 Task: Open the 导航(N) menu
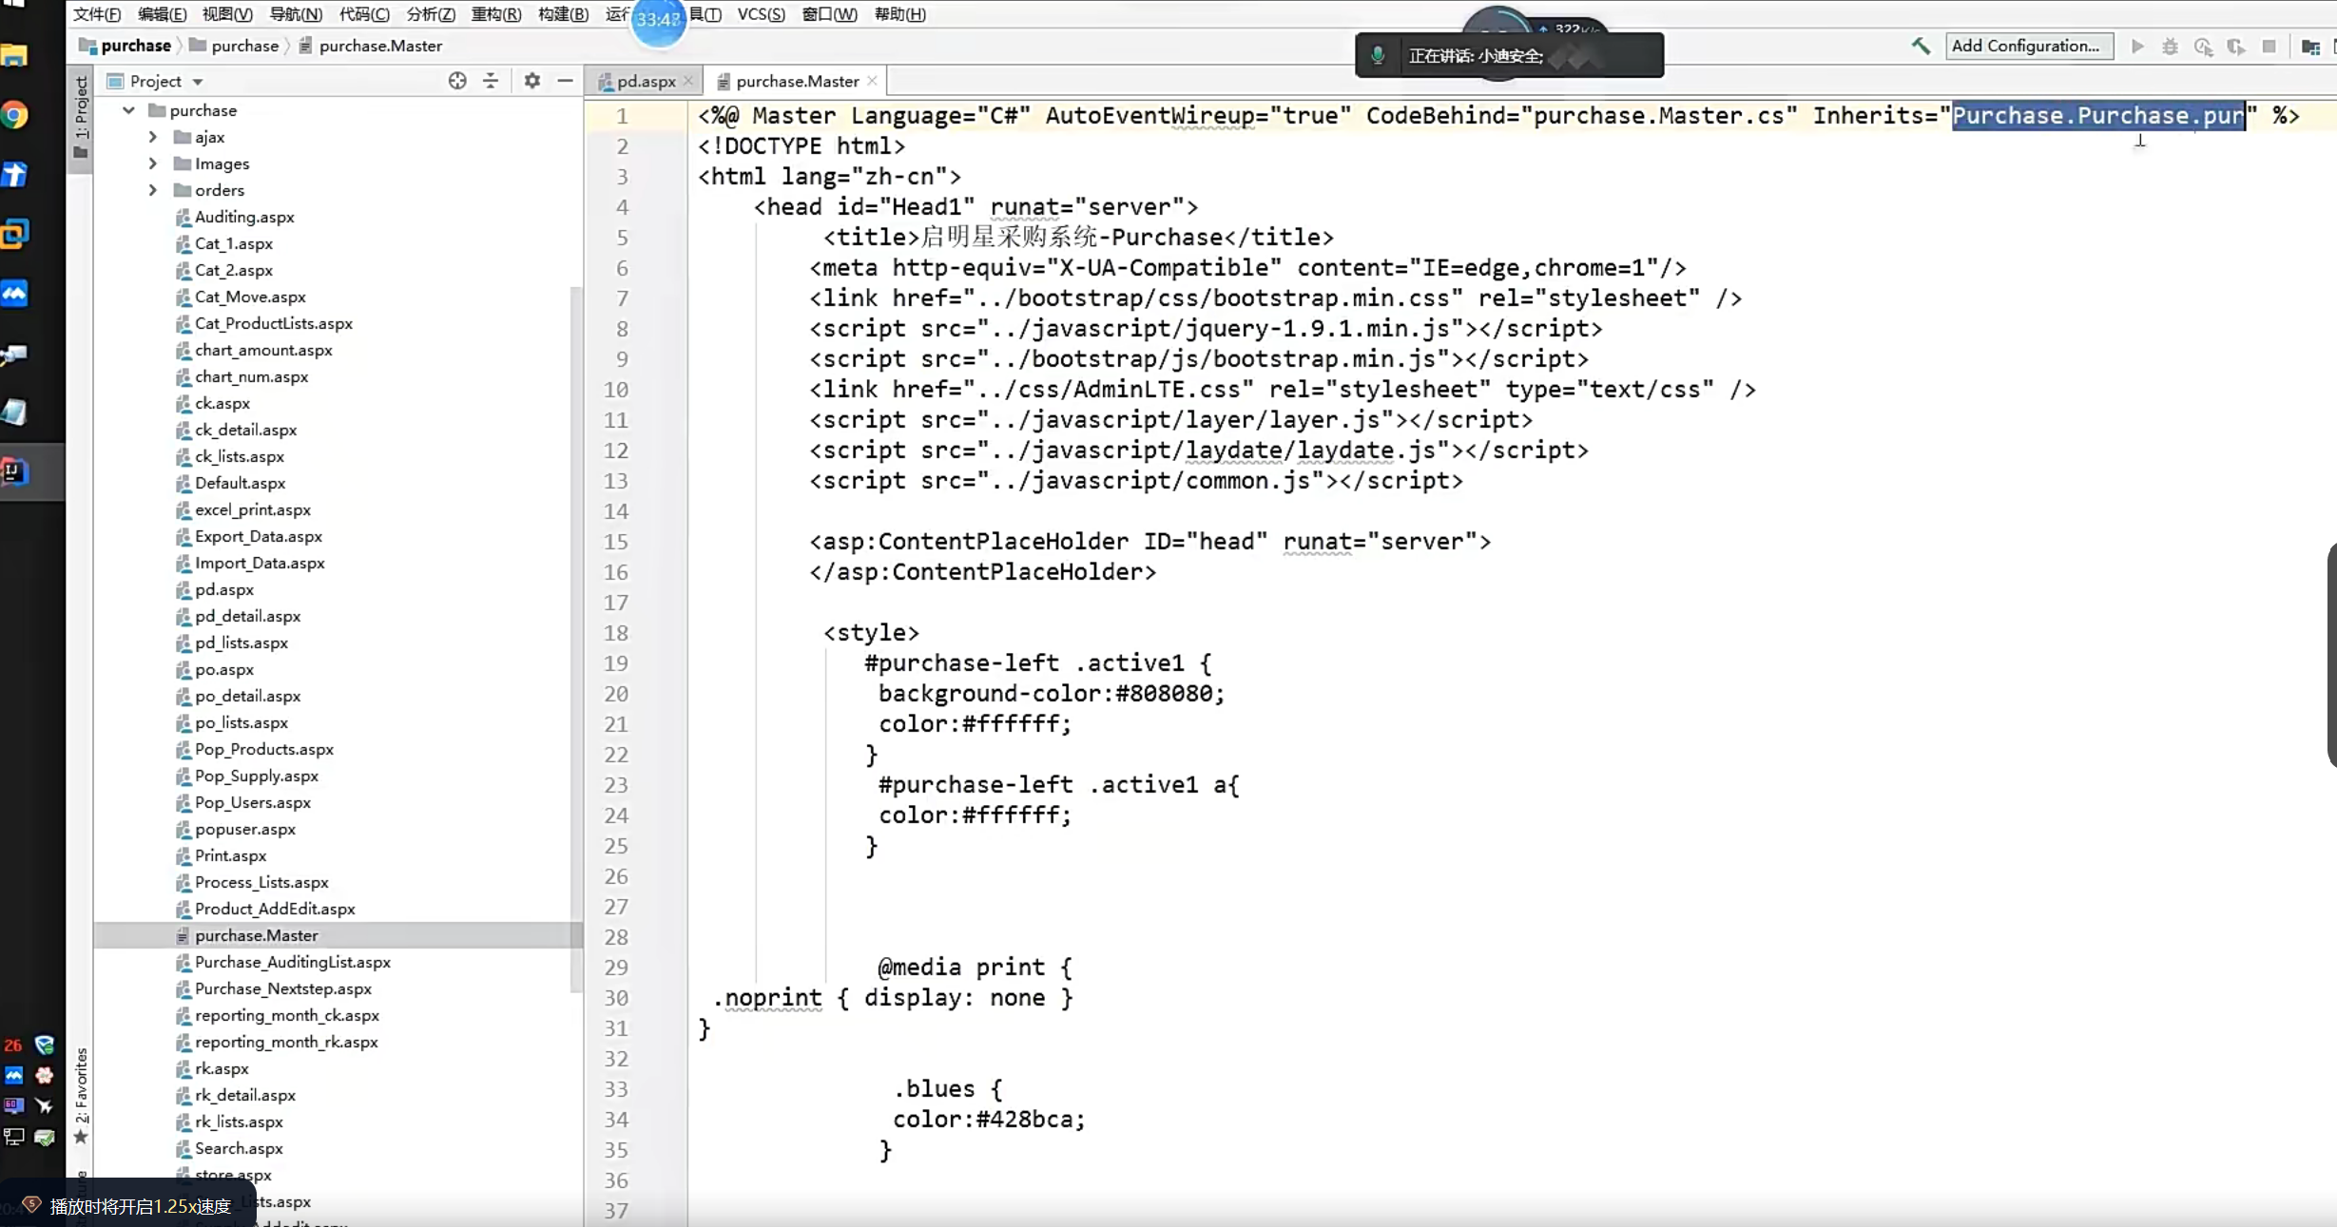(296, 14)
